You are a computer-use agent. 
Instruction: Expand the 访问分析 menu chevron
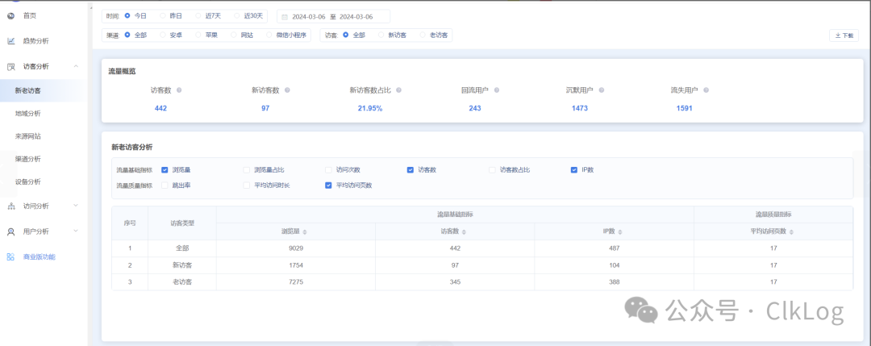point(76,206)
